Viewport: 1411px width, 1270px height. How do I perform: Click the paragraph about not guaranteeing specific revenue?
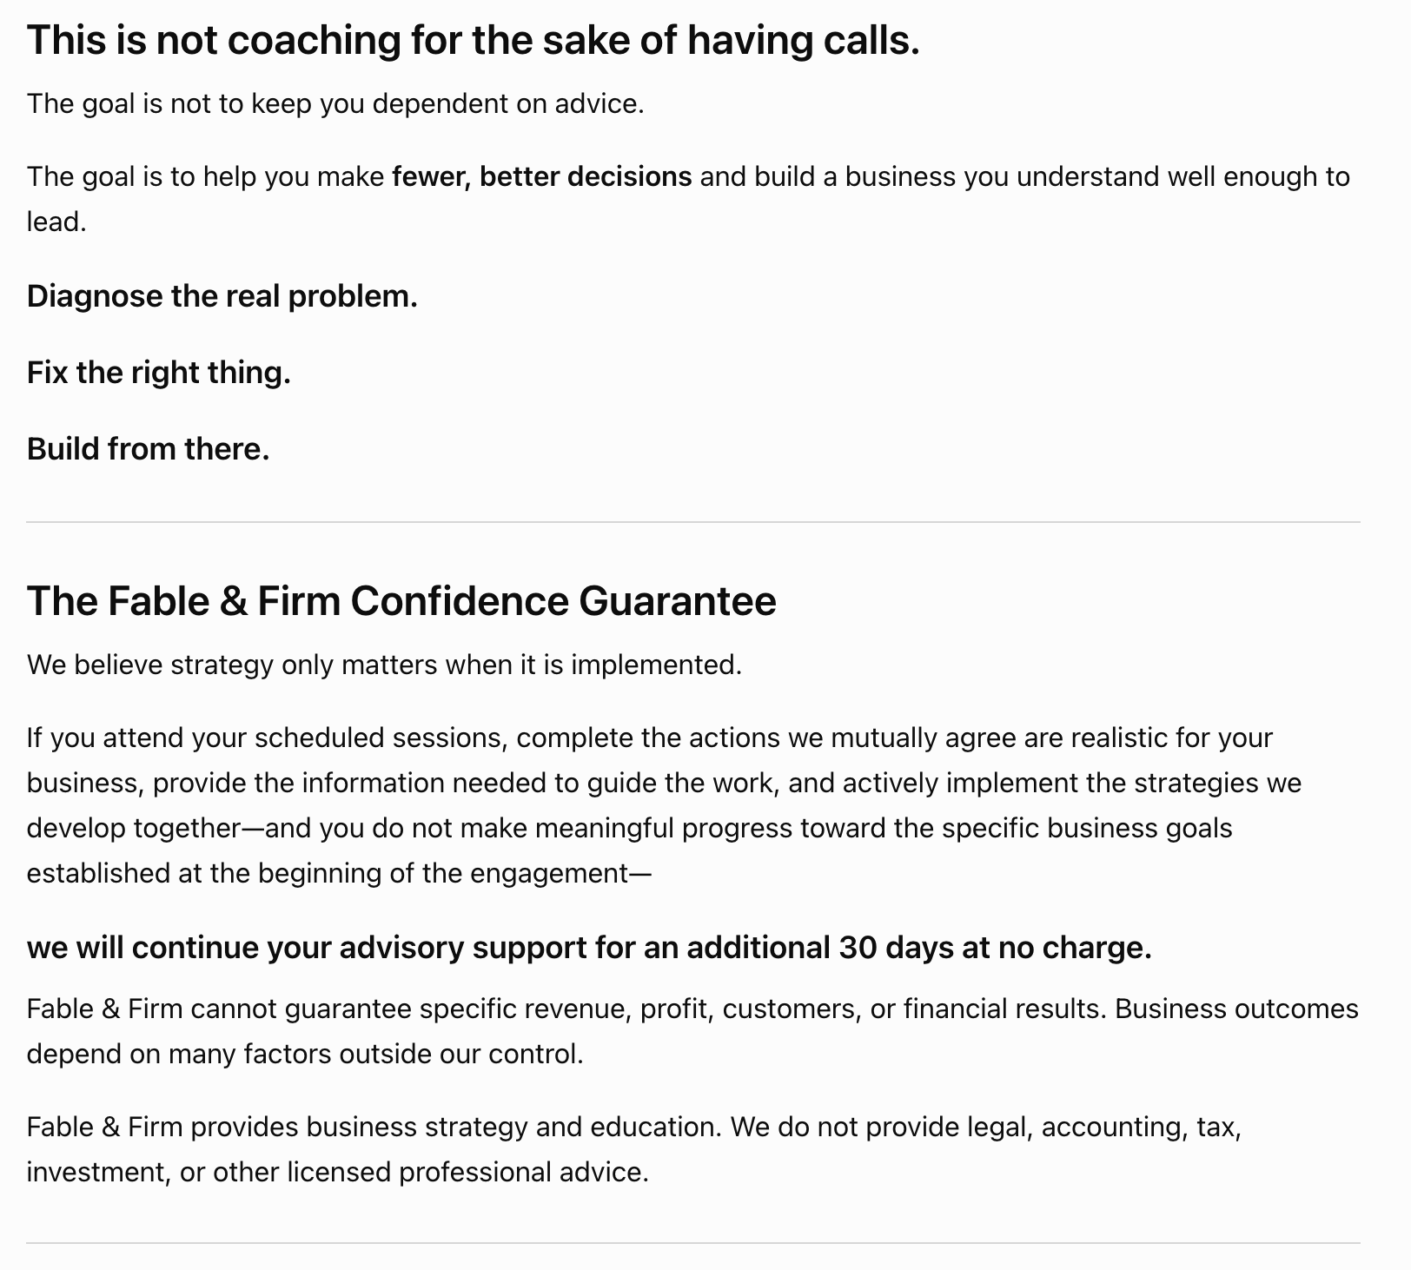pos(692,1032)
